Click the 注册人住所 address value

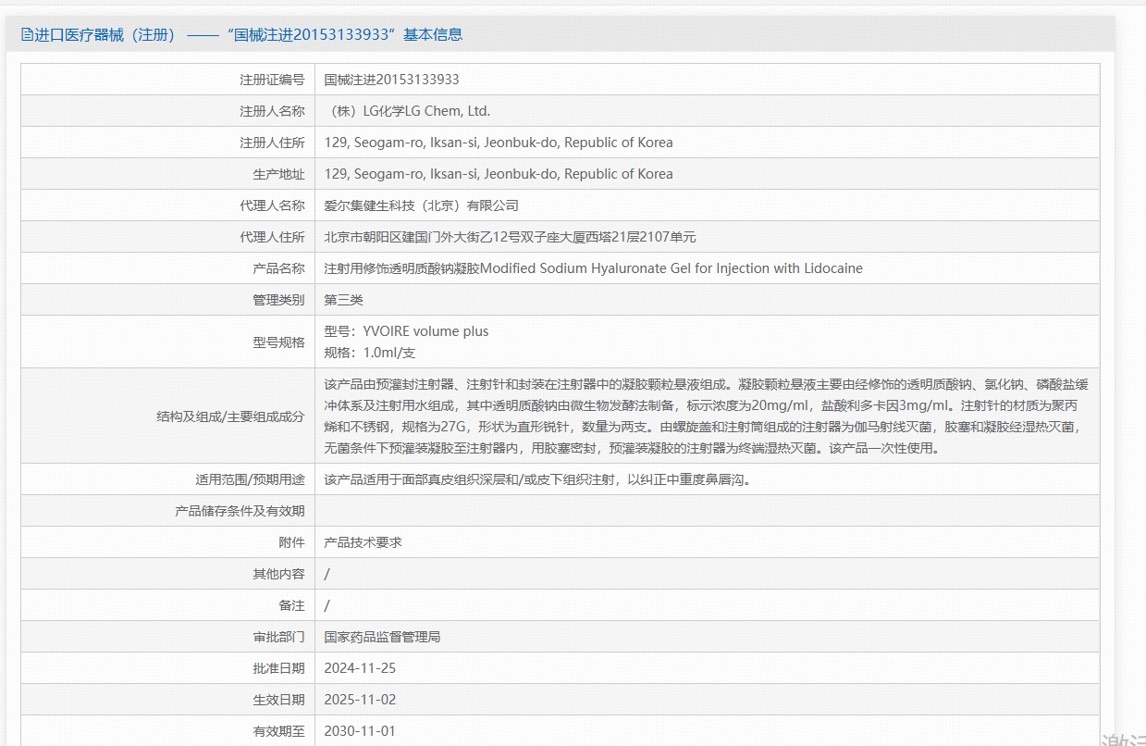point(499,143)
